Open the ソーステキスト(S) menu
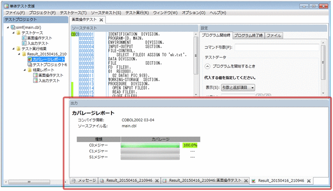 [x=106, y=13]
